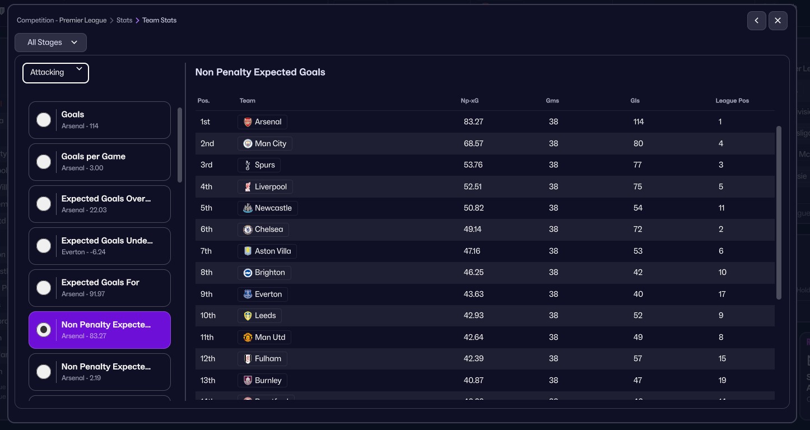
Task: Select the Goals stat radio button
Action: pos(44,120)
